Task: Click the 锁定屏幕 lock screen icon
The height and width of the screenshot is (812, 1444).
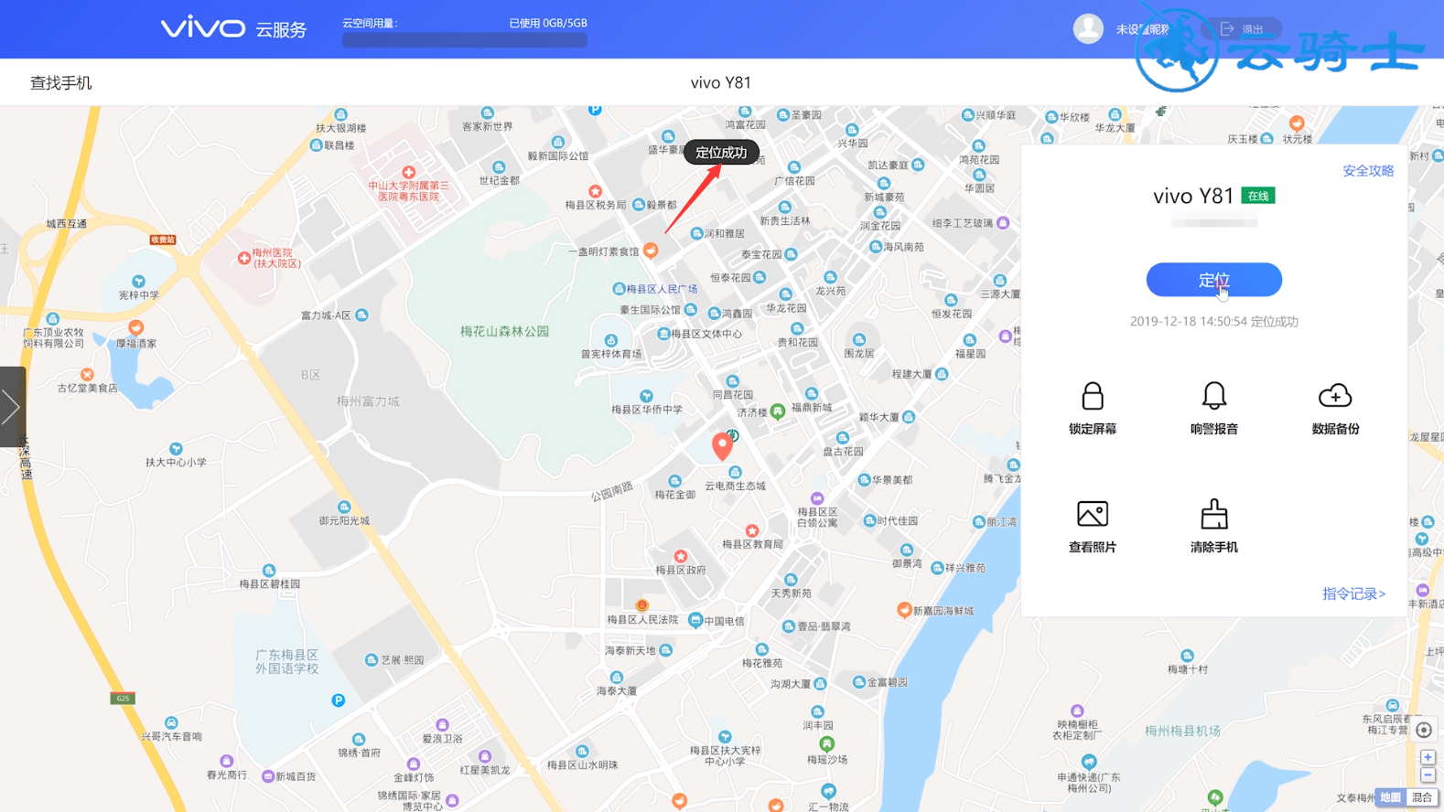Action: click(x=1093, y=396)
